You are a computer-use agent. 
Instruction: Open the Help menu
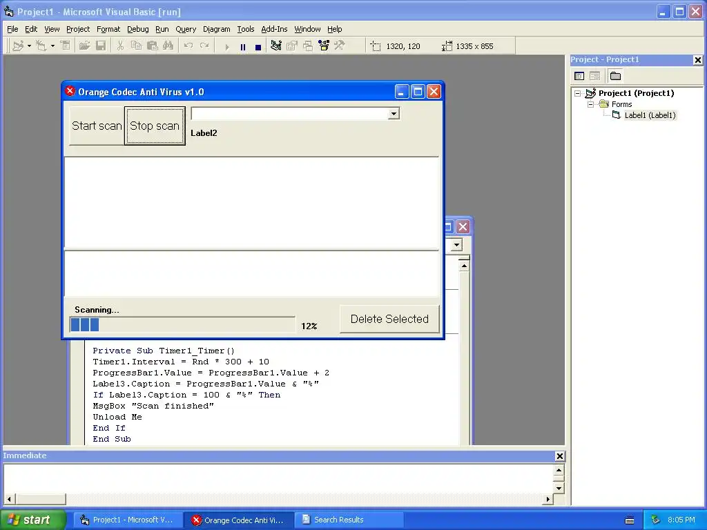tap(335, 29)
